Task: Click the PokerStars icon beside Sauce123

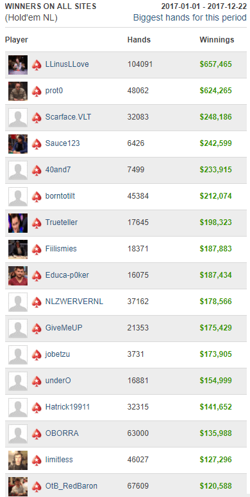Action: tap(37, 144)
